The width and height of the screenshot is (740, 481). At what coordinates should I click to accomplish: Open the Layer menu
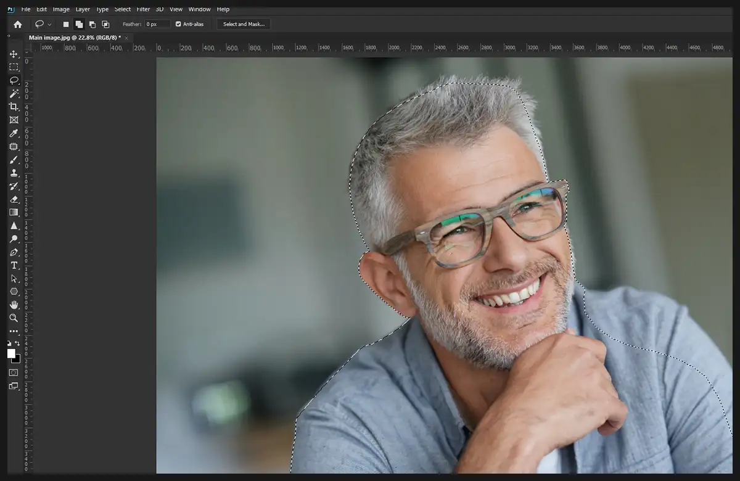click(83, 9)
